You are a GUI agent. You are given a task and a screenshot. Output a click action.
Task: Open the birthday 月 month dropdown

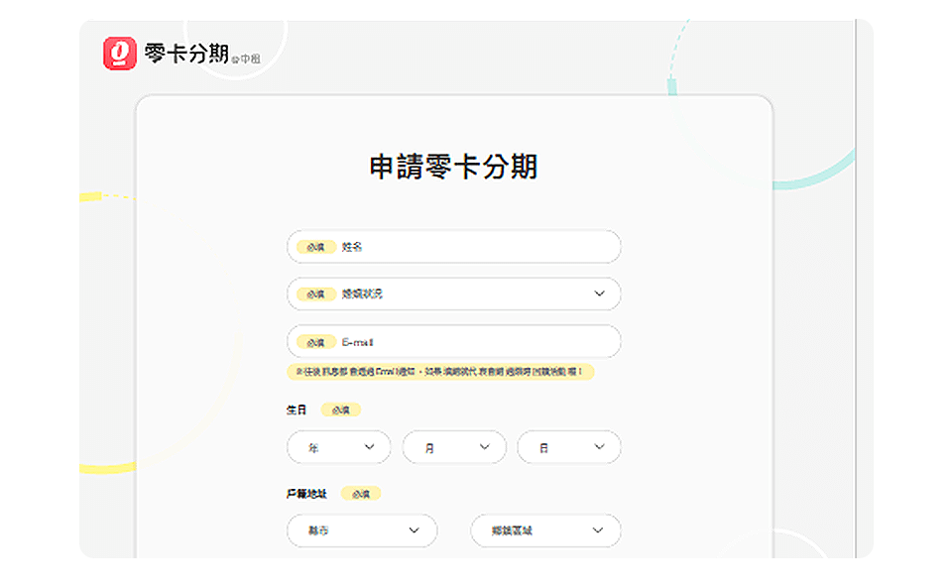pyautogui.click(x=453, y=447)
